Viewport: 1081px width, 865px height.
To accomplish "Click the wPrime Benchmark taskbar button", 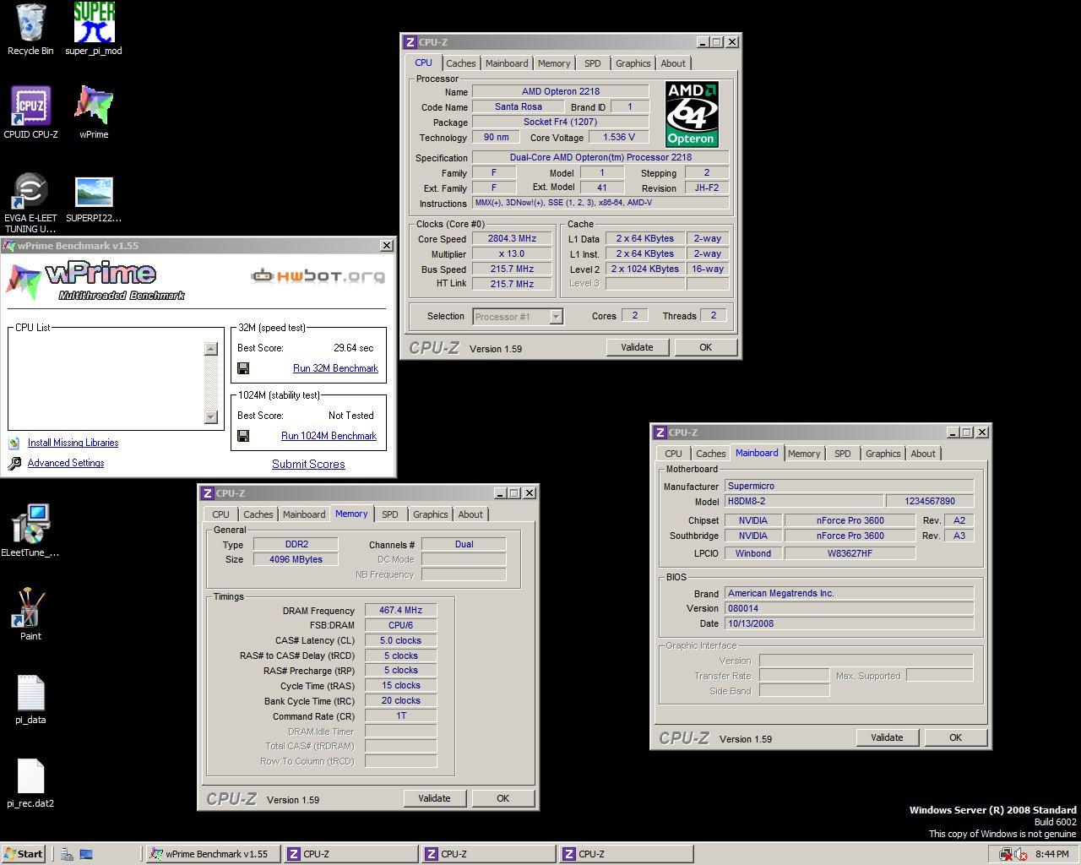I will point(213,854).
